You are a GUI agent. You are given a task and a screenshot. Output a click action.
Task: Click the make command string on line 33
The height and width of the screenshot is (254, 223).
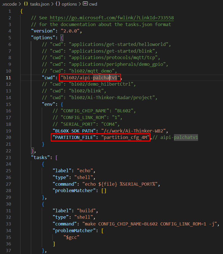click(x=150, y=224)
